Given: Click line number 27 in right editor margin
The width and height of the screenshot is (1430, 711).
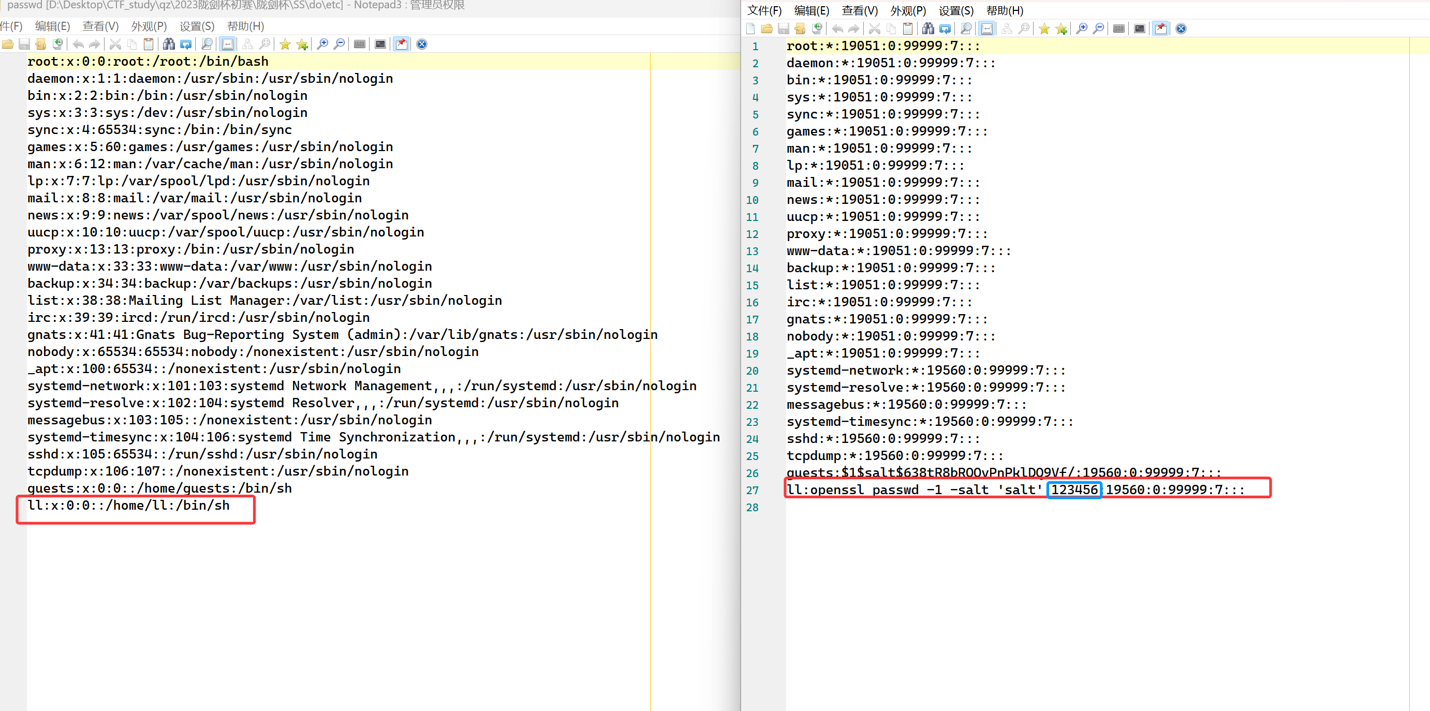Looking at the screenshot, I should [x=752, y=490].
